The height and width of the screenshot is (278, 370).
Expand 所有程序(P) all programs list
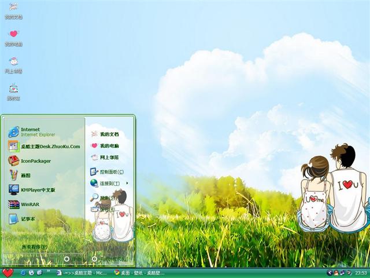tap(35, 247)
